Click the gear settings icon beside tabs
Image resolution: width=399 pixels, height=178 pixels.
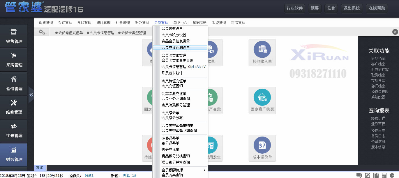(x=42, y=32)
